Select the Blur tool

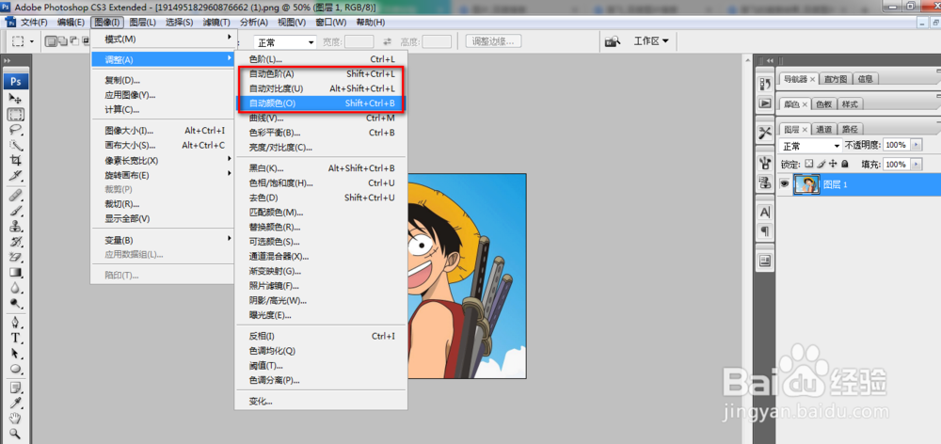pos(16,289)
